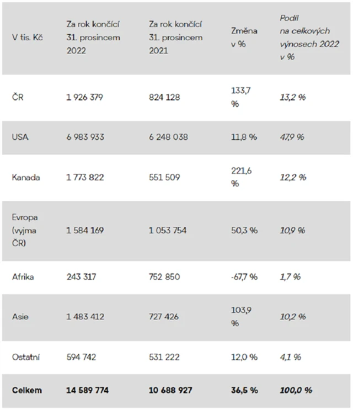Viewport: 353px width, 410px height.
Task: Select the Afrika row label
Action: 23,277
